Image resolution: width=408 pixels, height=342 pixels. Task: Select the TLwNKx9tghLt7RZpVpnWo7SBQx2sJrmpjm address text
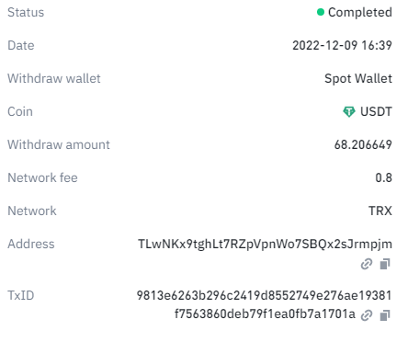click(265, 245)
